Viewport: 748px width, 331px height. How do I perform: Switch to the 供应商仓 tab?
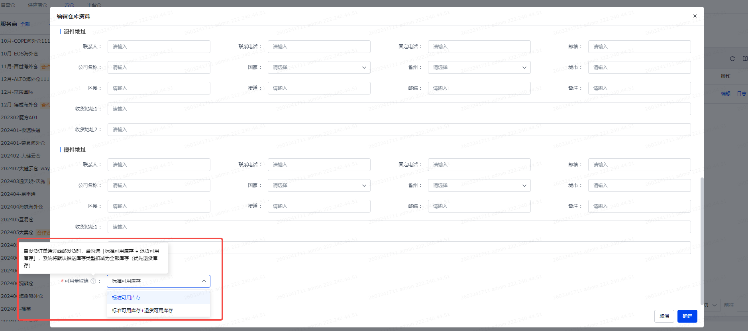click(37, 5)
